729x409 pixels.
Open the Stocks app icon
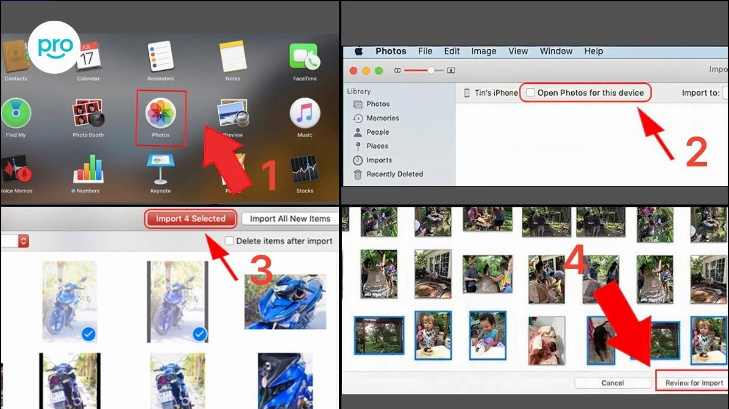point(304,170)
